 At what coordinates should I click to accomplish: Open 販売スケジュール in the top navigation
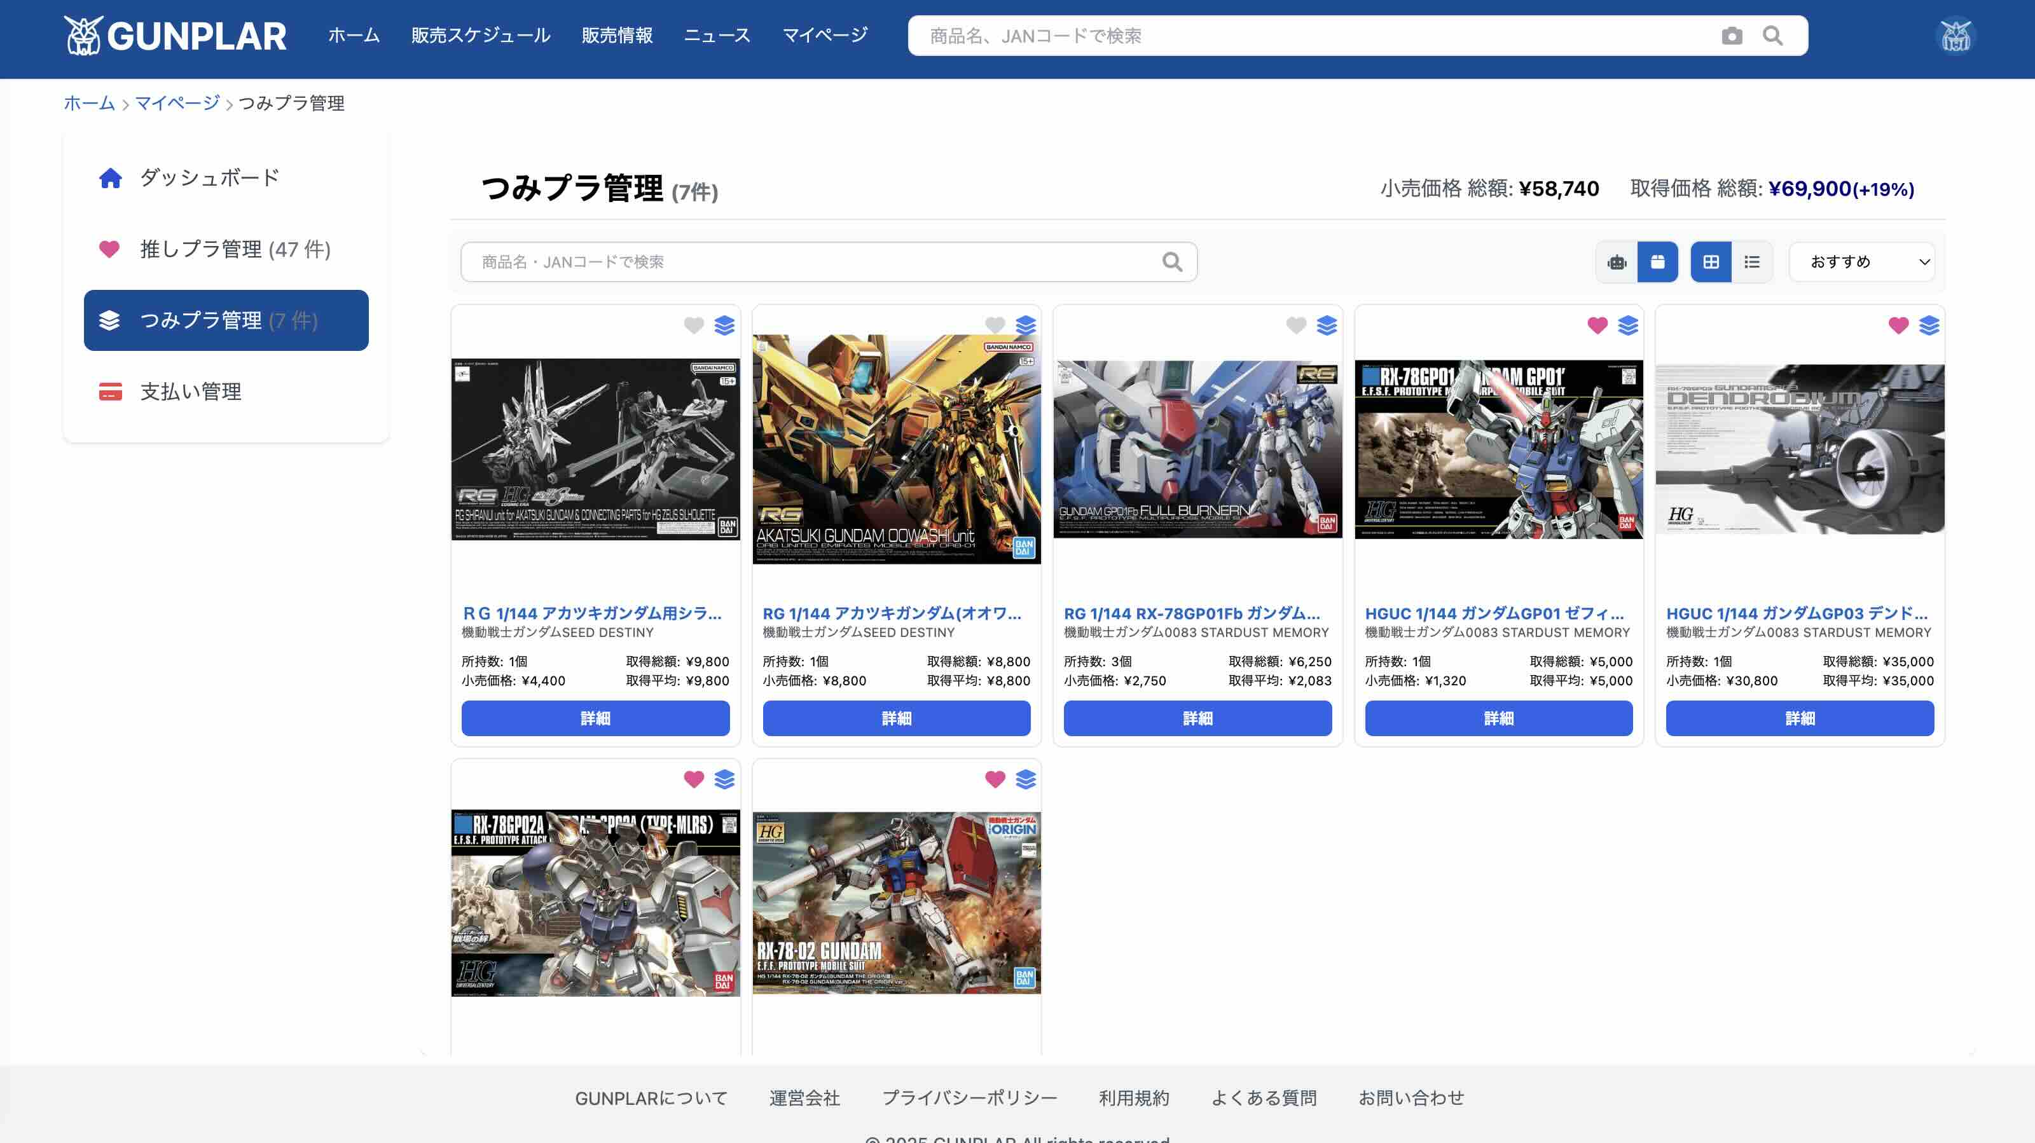point(481,36)
